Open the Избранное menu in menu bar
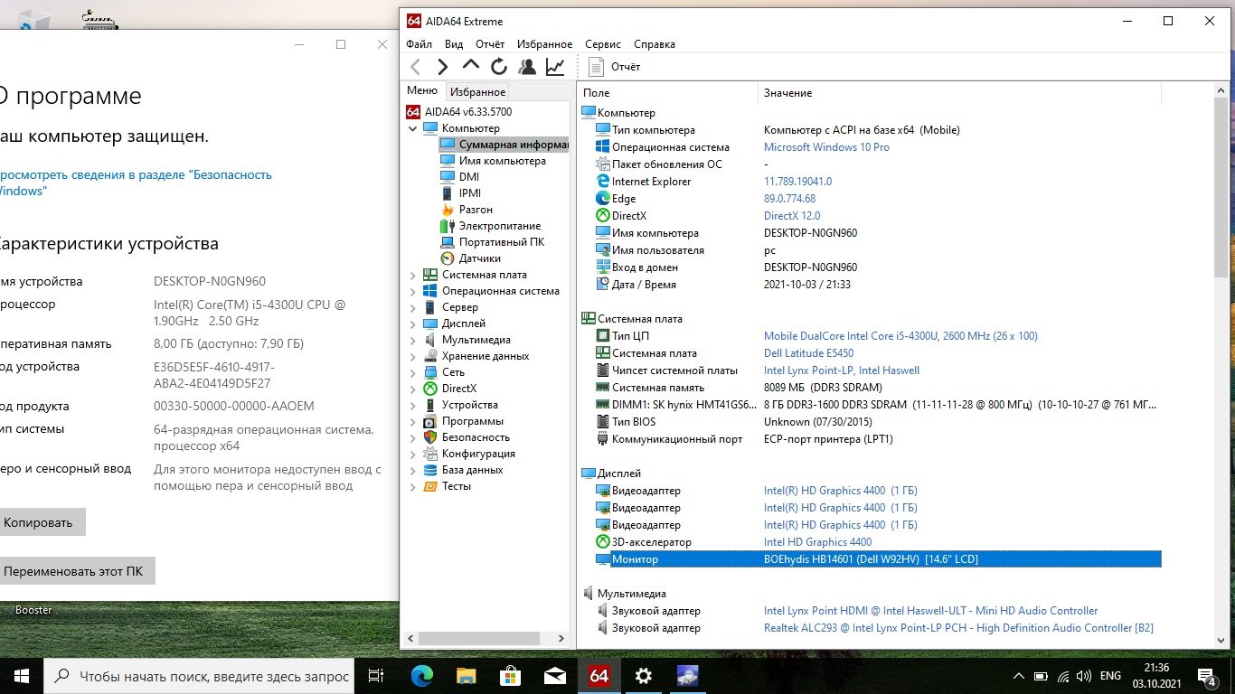Image resolution: width=1235 pixels, height=694 pixels. pyautogui.click(x=544, y=44)
